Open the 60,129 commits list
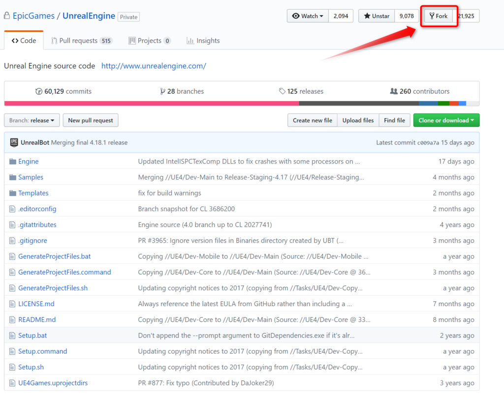This screenshot has height=394, width=504. click(63, 91)
